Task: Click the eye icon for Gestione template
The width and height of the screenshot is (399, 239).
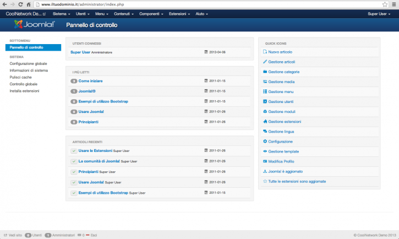Action: click(x=265, y=151)
